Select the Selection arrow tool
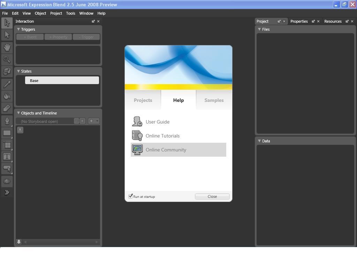The height and width of the screenshot is (268, 357). pos(7,23)
